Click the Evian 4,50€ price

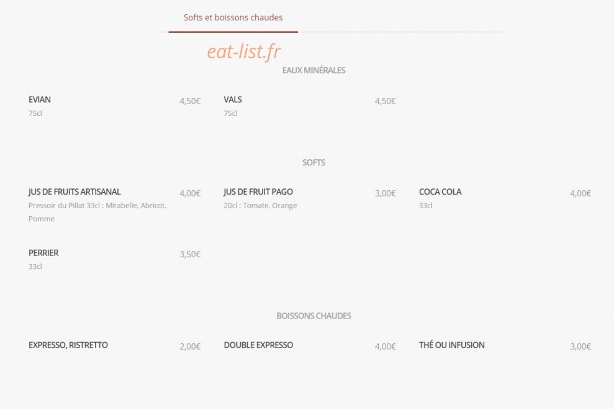point(190,101)
